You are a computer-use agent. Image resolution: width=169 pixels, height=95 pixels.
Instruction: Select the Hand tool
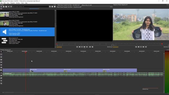pos(1,68)
